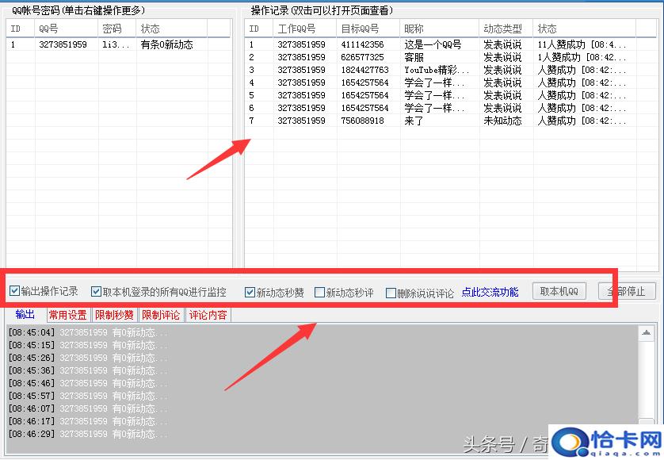The width and height of the screenshot is (664, 460).
Task: Disable the 新动态秒赞 checkbox
Action: pos(250,292)
